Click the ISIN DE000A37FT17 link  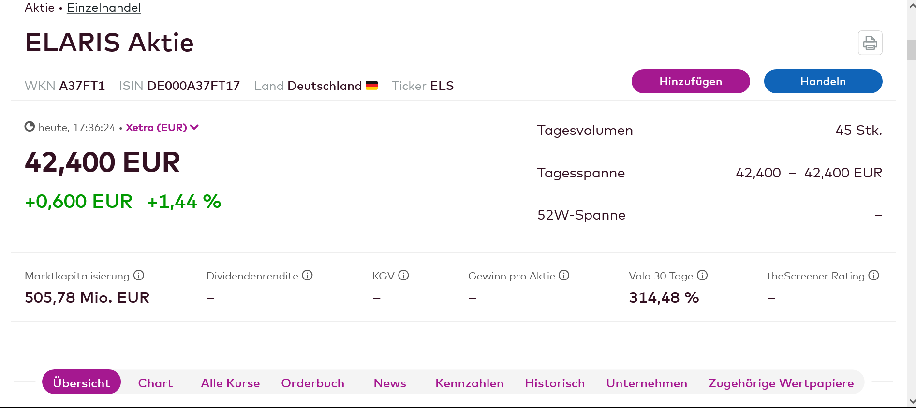point(193,86)
